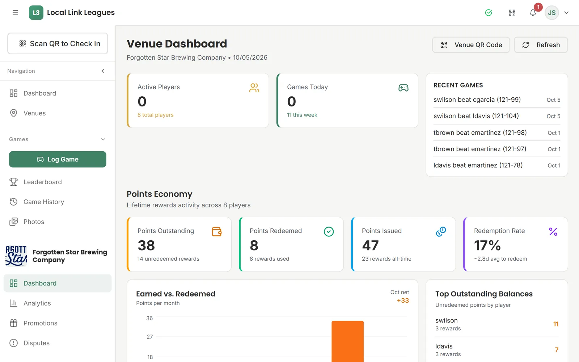
Task: Click the Active Players people icon
Action: tap(254, 88)
